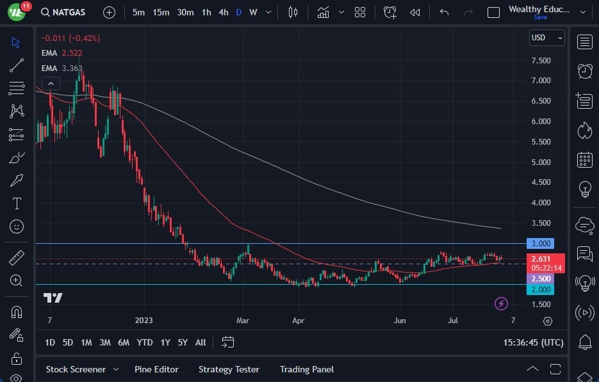Open the economic calendar panel
The image size is (599, 382).
pos(584,159)
